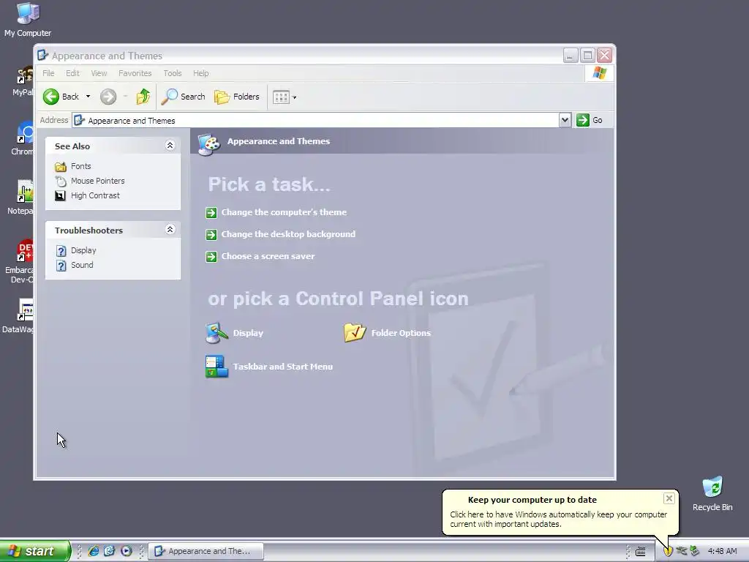749x562 pixels.
Task: Open Search with the magnifier icon
Action: [x=169, y=97]
